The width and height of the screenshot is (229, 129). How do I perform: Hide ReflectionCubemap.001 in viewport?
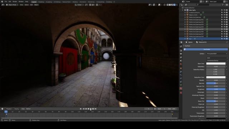tap(224, 20)
